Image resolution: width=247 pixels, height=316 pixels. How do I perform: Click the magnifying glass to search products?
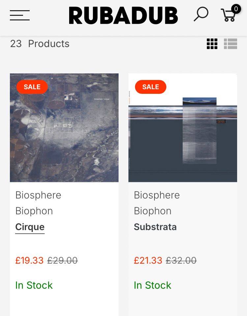201,14
